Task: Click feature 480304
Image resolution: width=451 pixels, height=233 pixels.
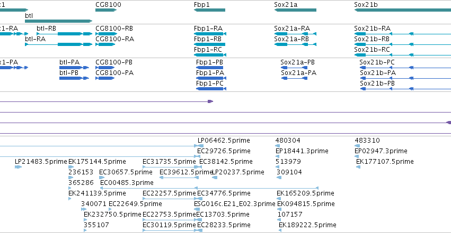Action: (x=288, y=141)
